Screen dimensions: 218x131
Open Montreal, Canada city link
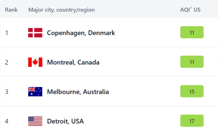click(73, 62)
